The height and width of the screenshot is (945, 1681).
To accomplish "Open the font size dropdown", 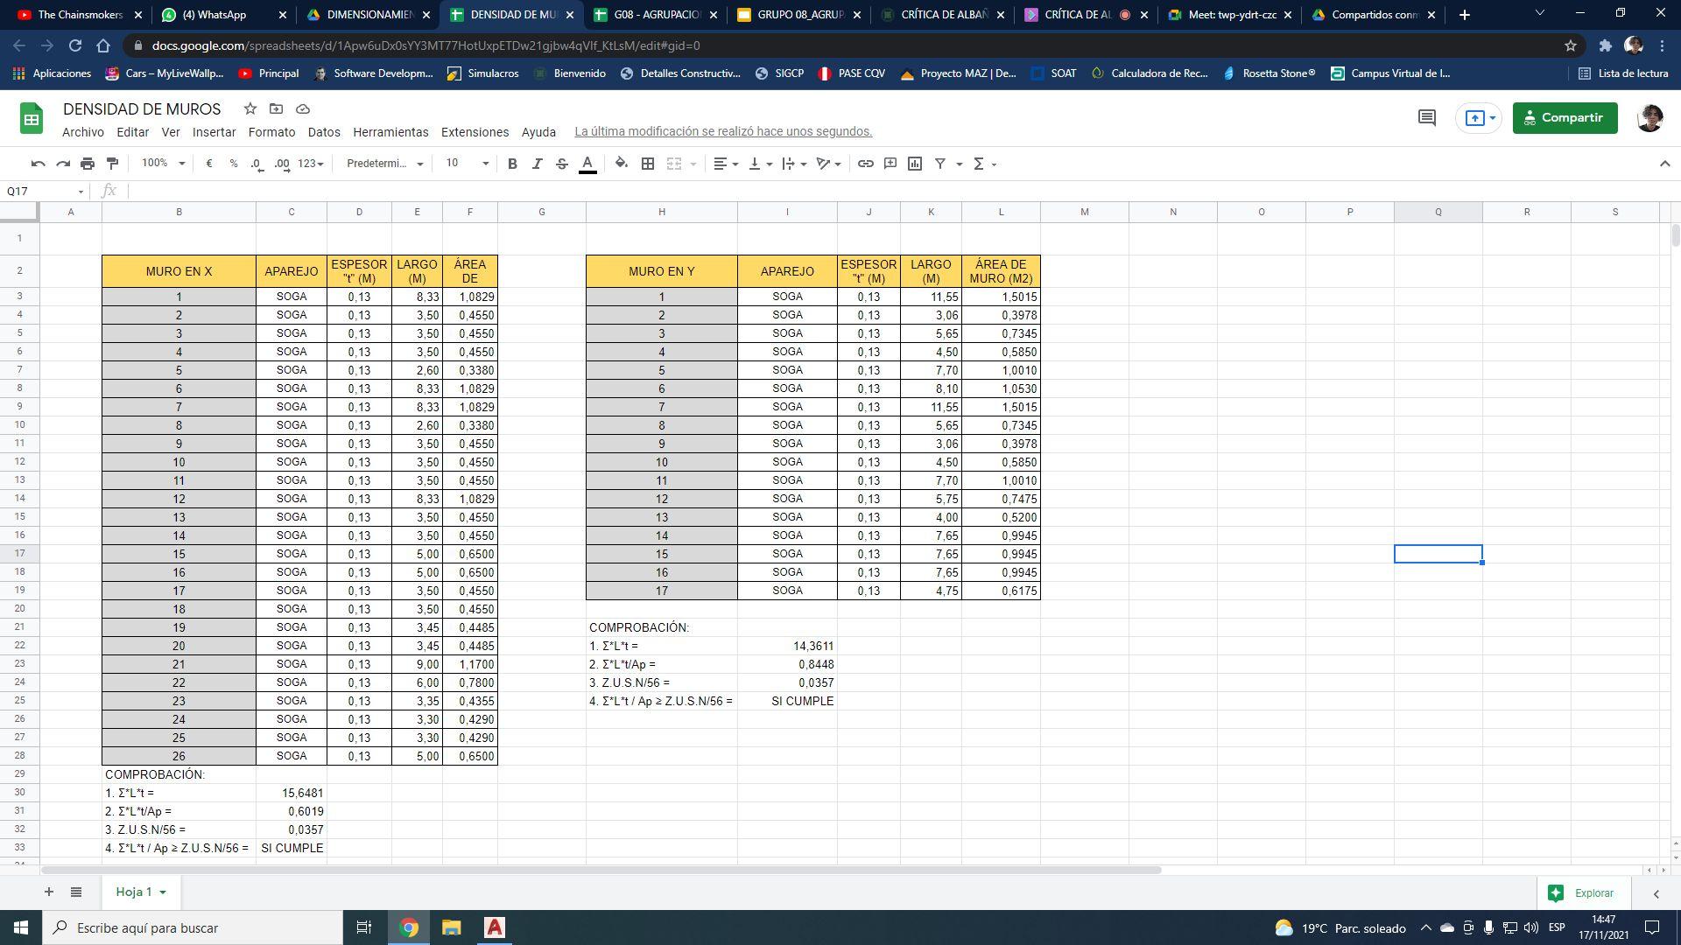I will point(467,164).
